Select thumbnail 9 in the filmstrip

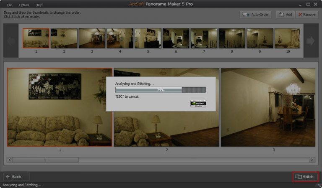[x=260, y=38]
